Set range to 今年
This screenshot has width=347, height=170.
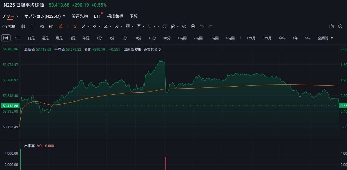click(282, 38)
